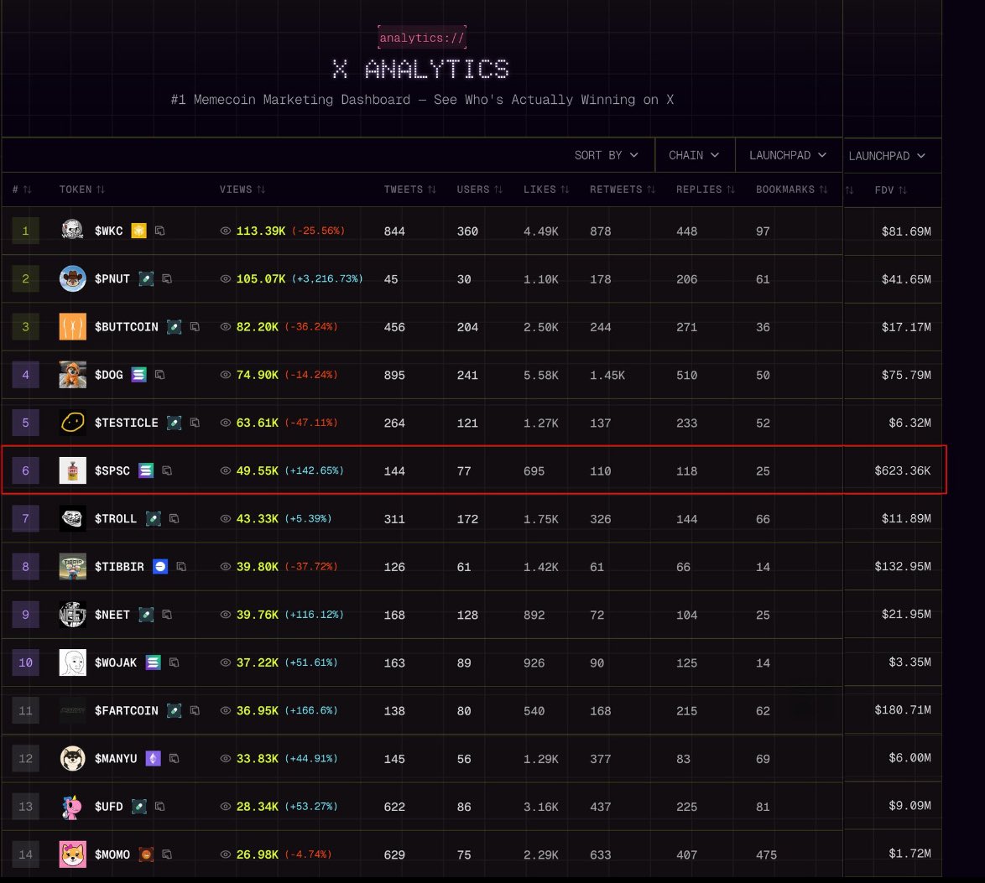Select the $81.69M FDV value

[x=906, y=231]
